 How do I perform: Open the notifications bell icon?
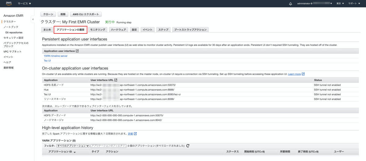[x=290, y=4]
